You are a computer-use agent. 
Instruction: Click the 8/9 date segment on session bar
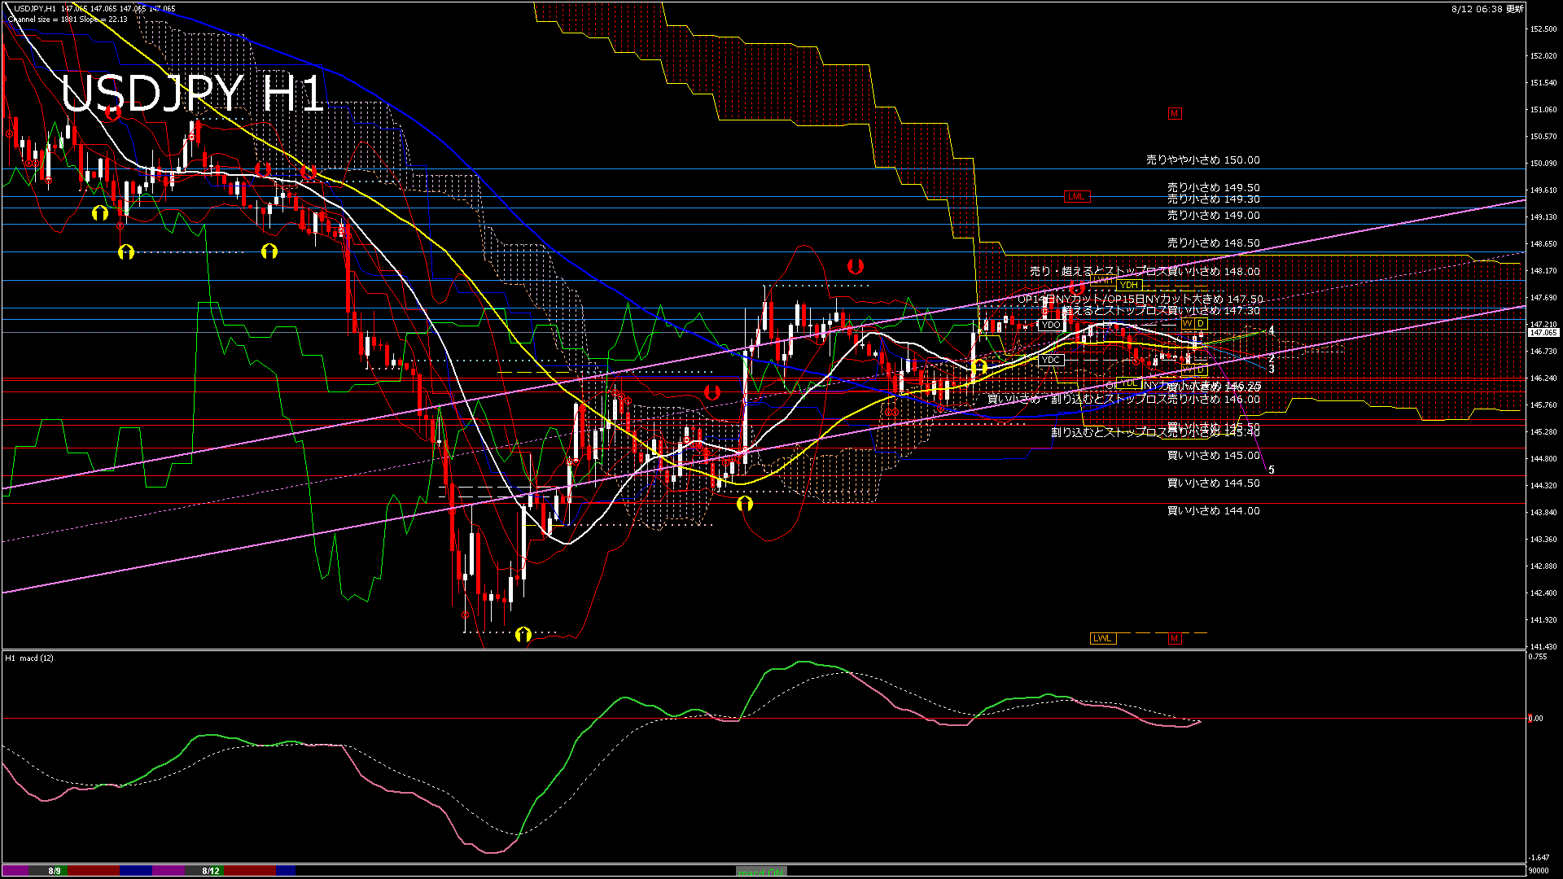coord(54,871)
